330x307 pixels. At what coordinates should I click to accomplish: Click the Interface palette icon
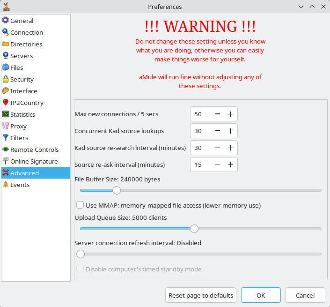[x=6, y=91]
